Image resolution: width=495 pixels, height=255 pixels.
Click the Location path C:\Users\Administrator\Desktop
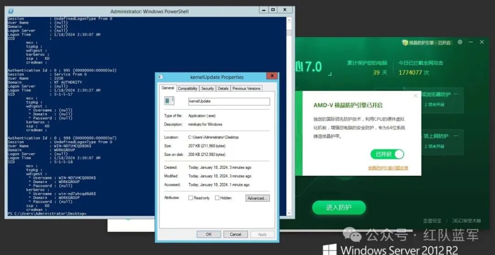coord(214,137)
